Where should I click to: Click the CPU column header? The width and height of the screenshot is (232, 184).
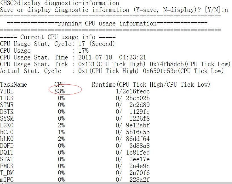click(x=60, y=84)
